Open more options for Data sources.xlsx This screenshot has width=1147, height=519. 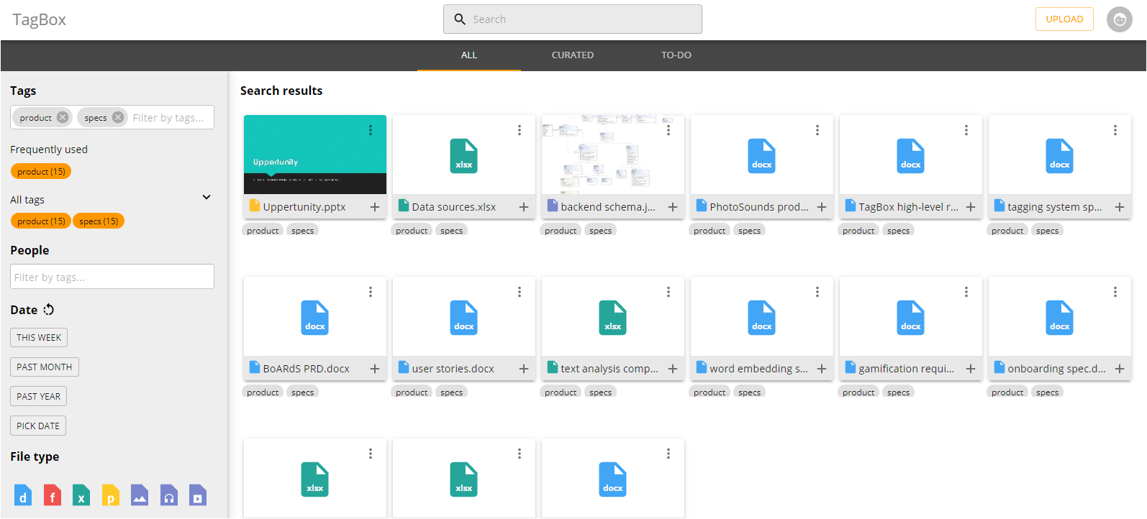[x=520, y=130]
